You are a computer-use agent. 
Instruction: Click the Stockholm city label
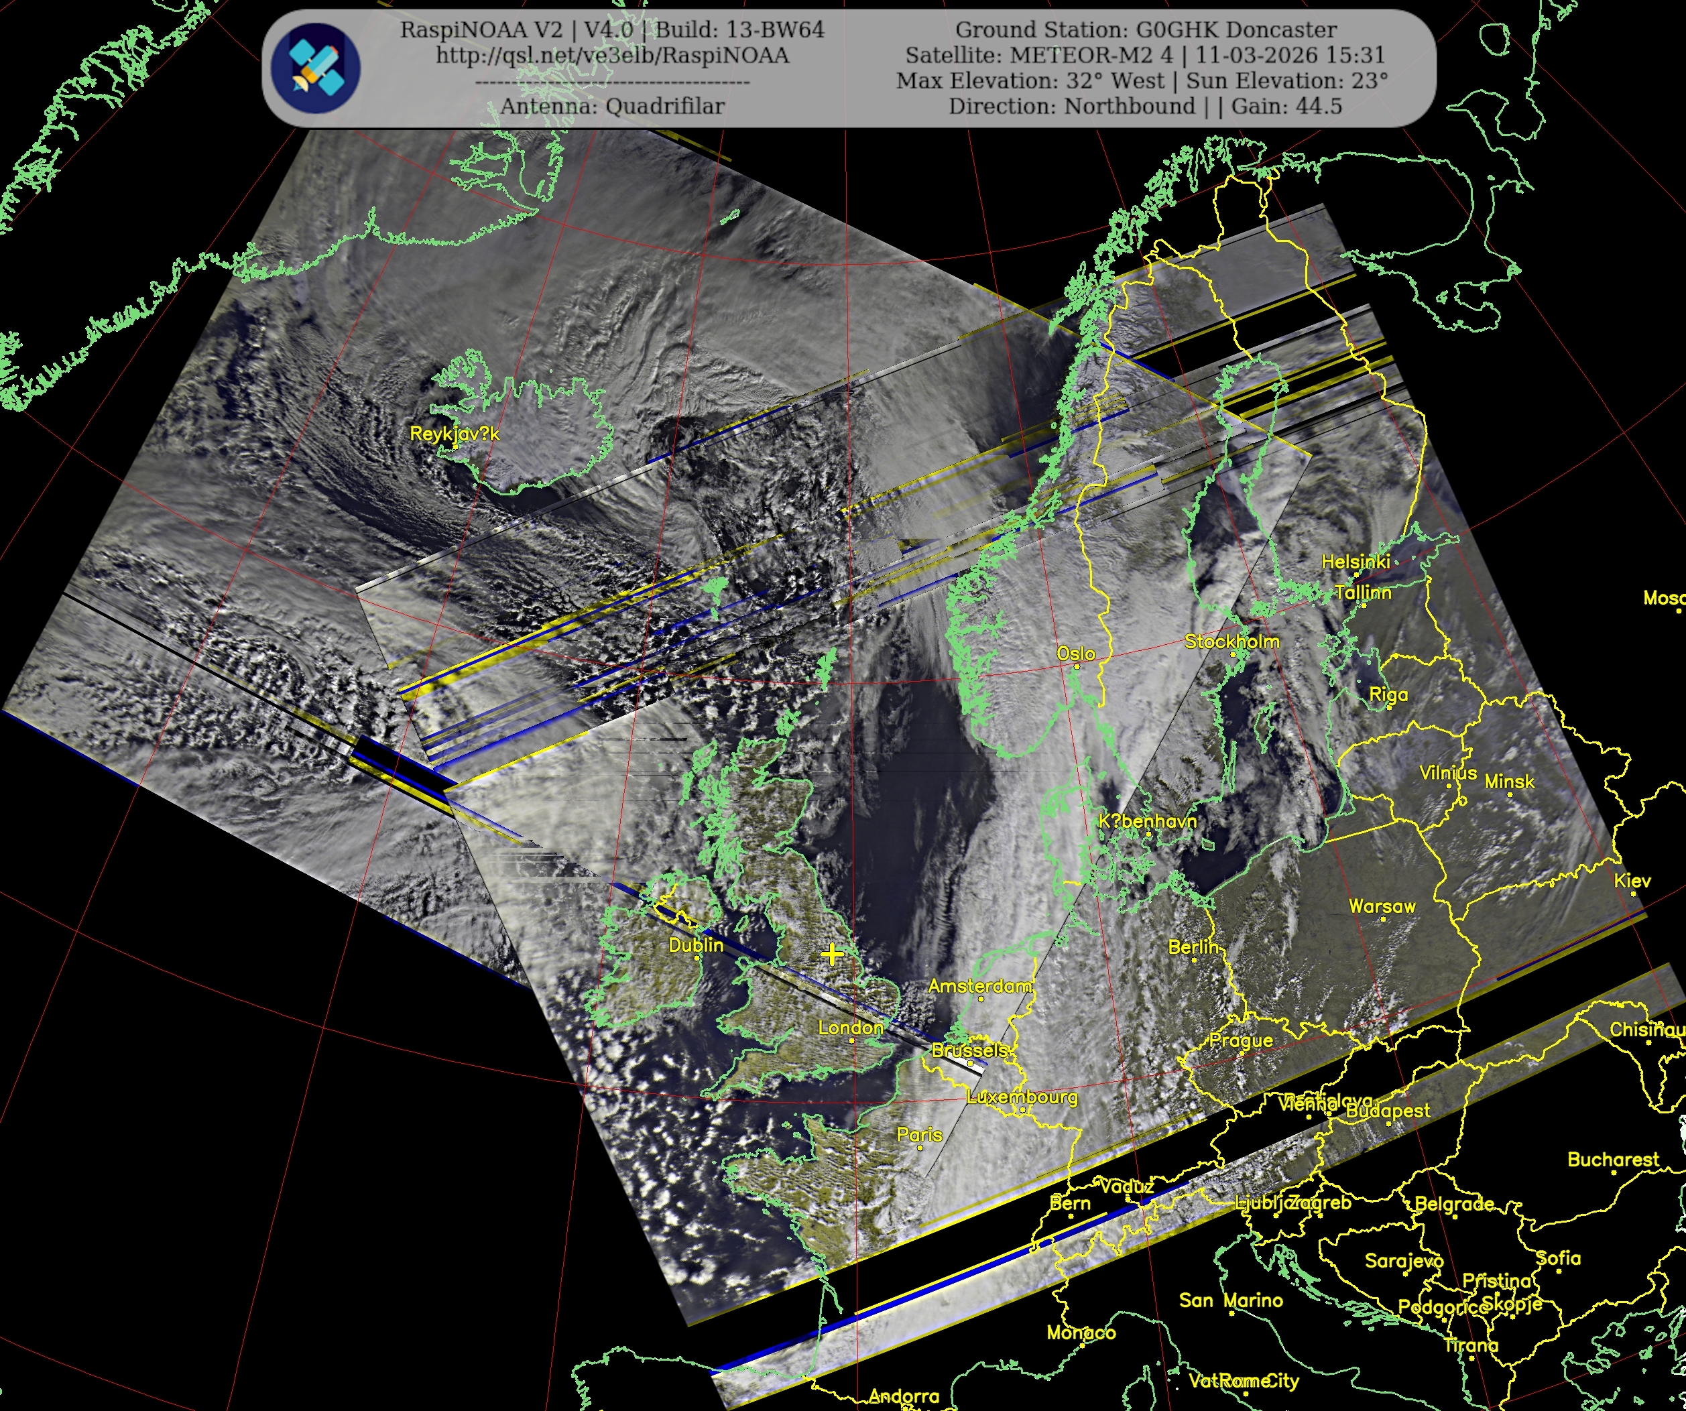point(1231,641)
